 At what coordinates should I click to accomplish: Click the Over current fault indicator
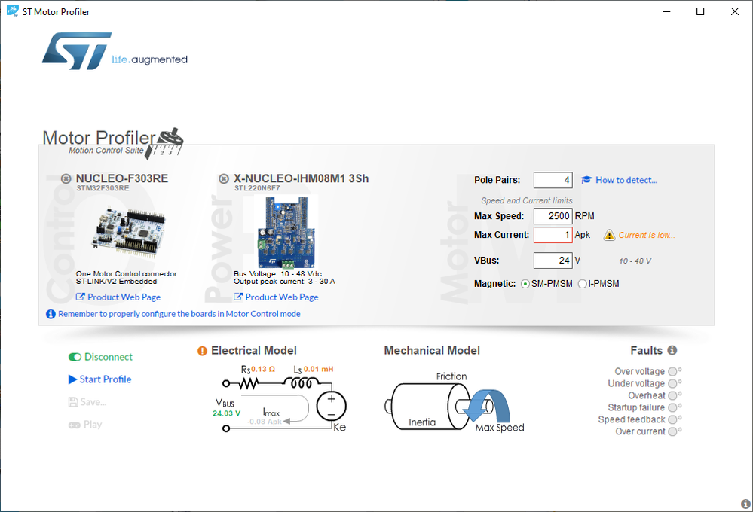coord(673,432)
